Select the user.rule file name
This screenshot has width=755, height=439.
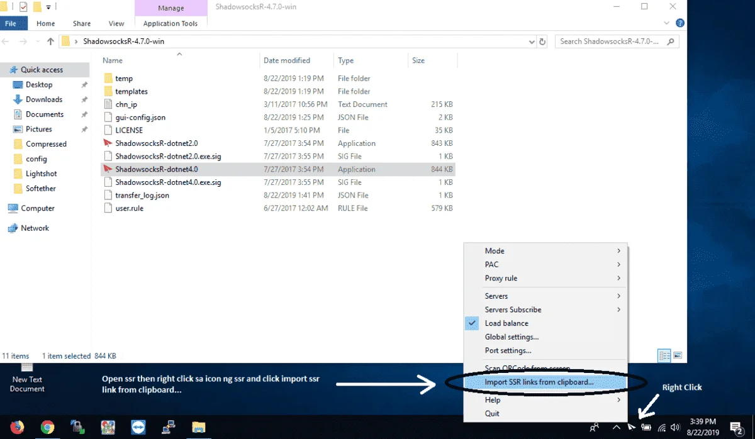[x=129, y=208]
